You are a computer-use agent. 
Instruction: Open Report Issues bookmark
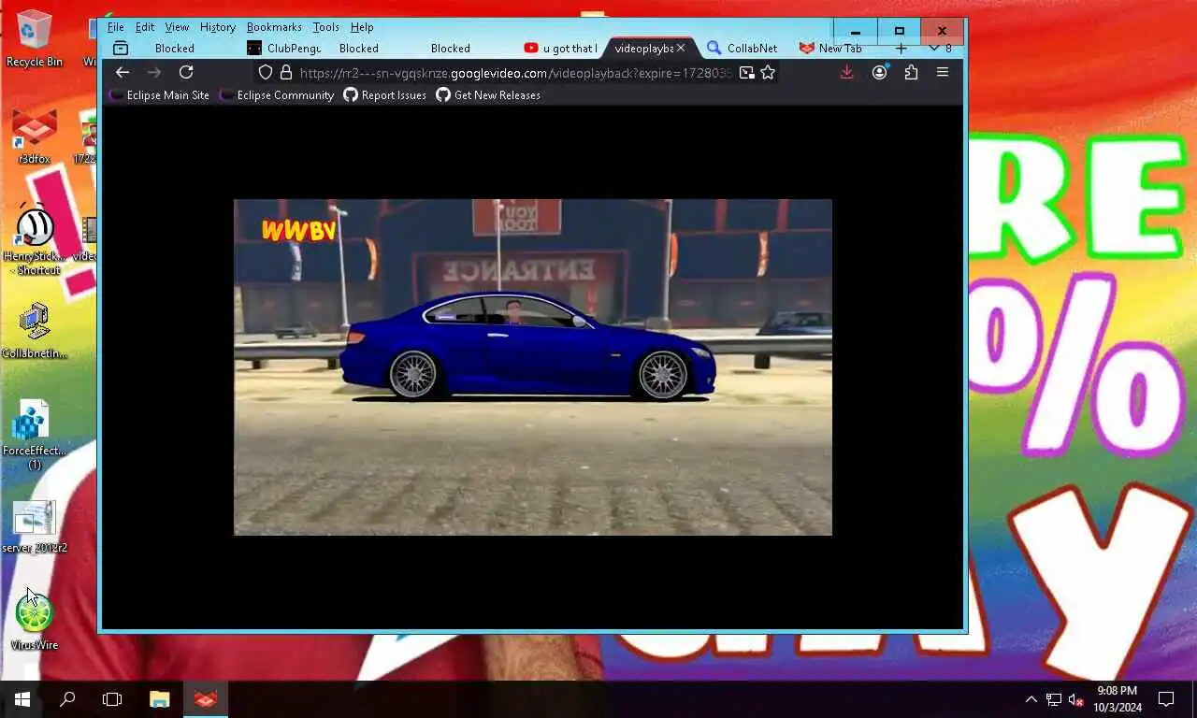[x=385, y=95]
